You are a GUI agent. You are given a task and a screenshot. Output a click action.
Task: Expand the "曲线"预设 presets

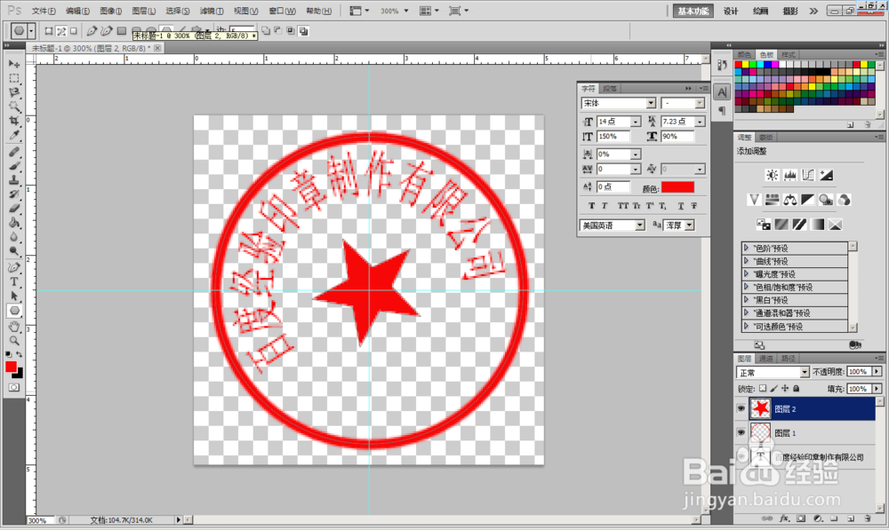pos(747,261)
